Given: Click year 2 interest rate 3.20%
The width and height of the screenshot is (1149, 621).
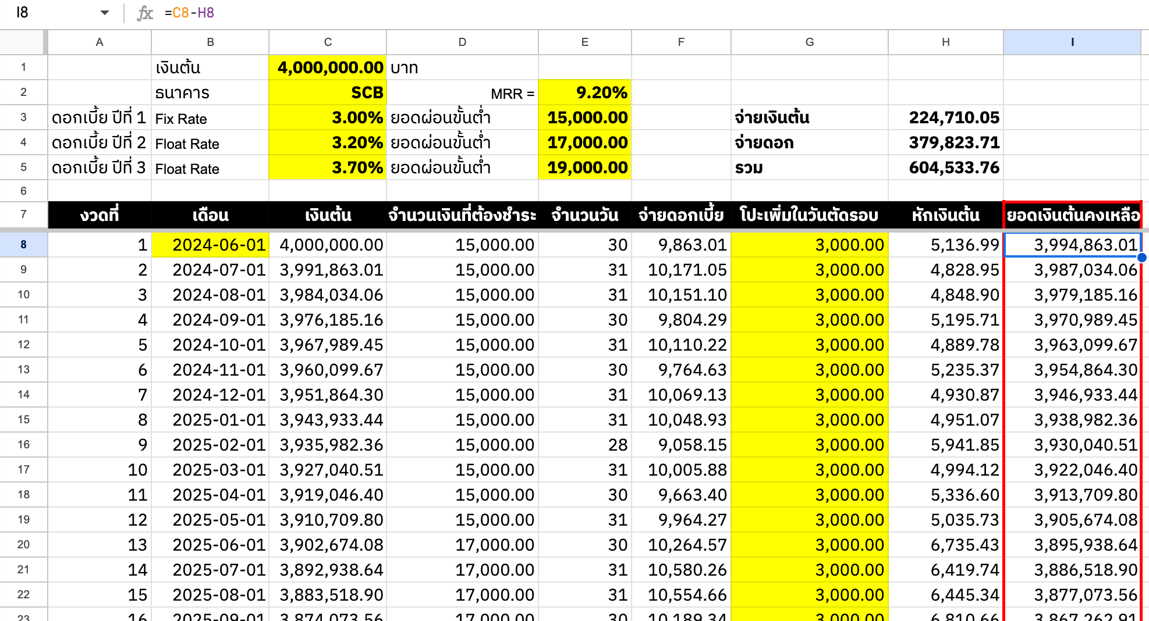Looking at the screenshot, I should pyautogui.click(x=328, y=142).
